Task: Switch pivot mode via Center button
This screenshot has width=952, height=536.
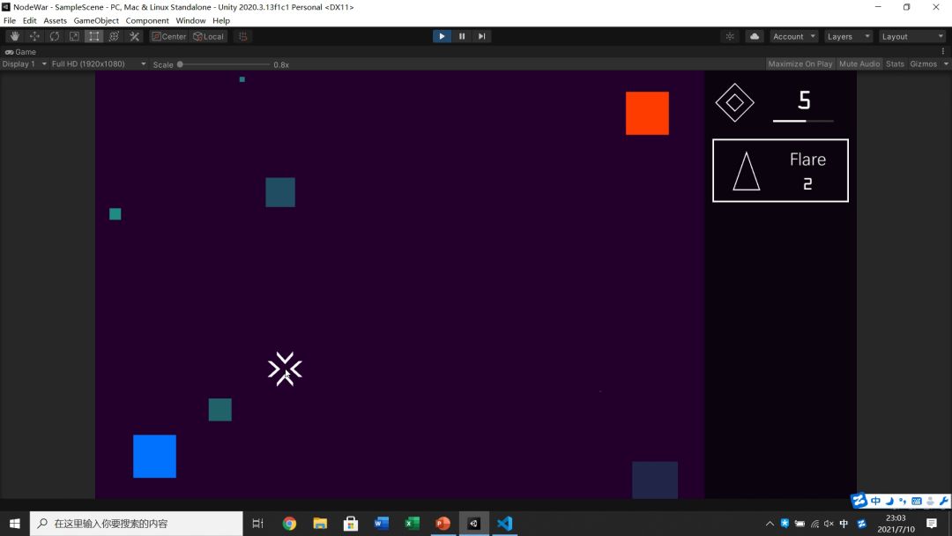Action: (x=168, y=36)
